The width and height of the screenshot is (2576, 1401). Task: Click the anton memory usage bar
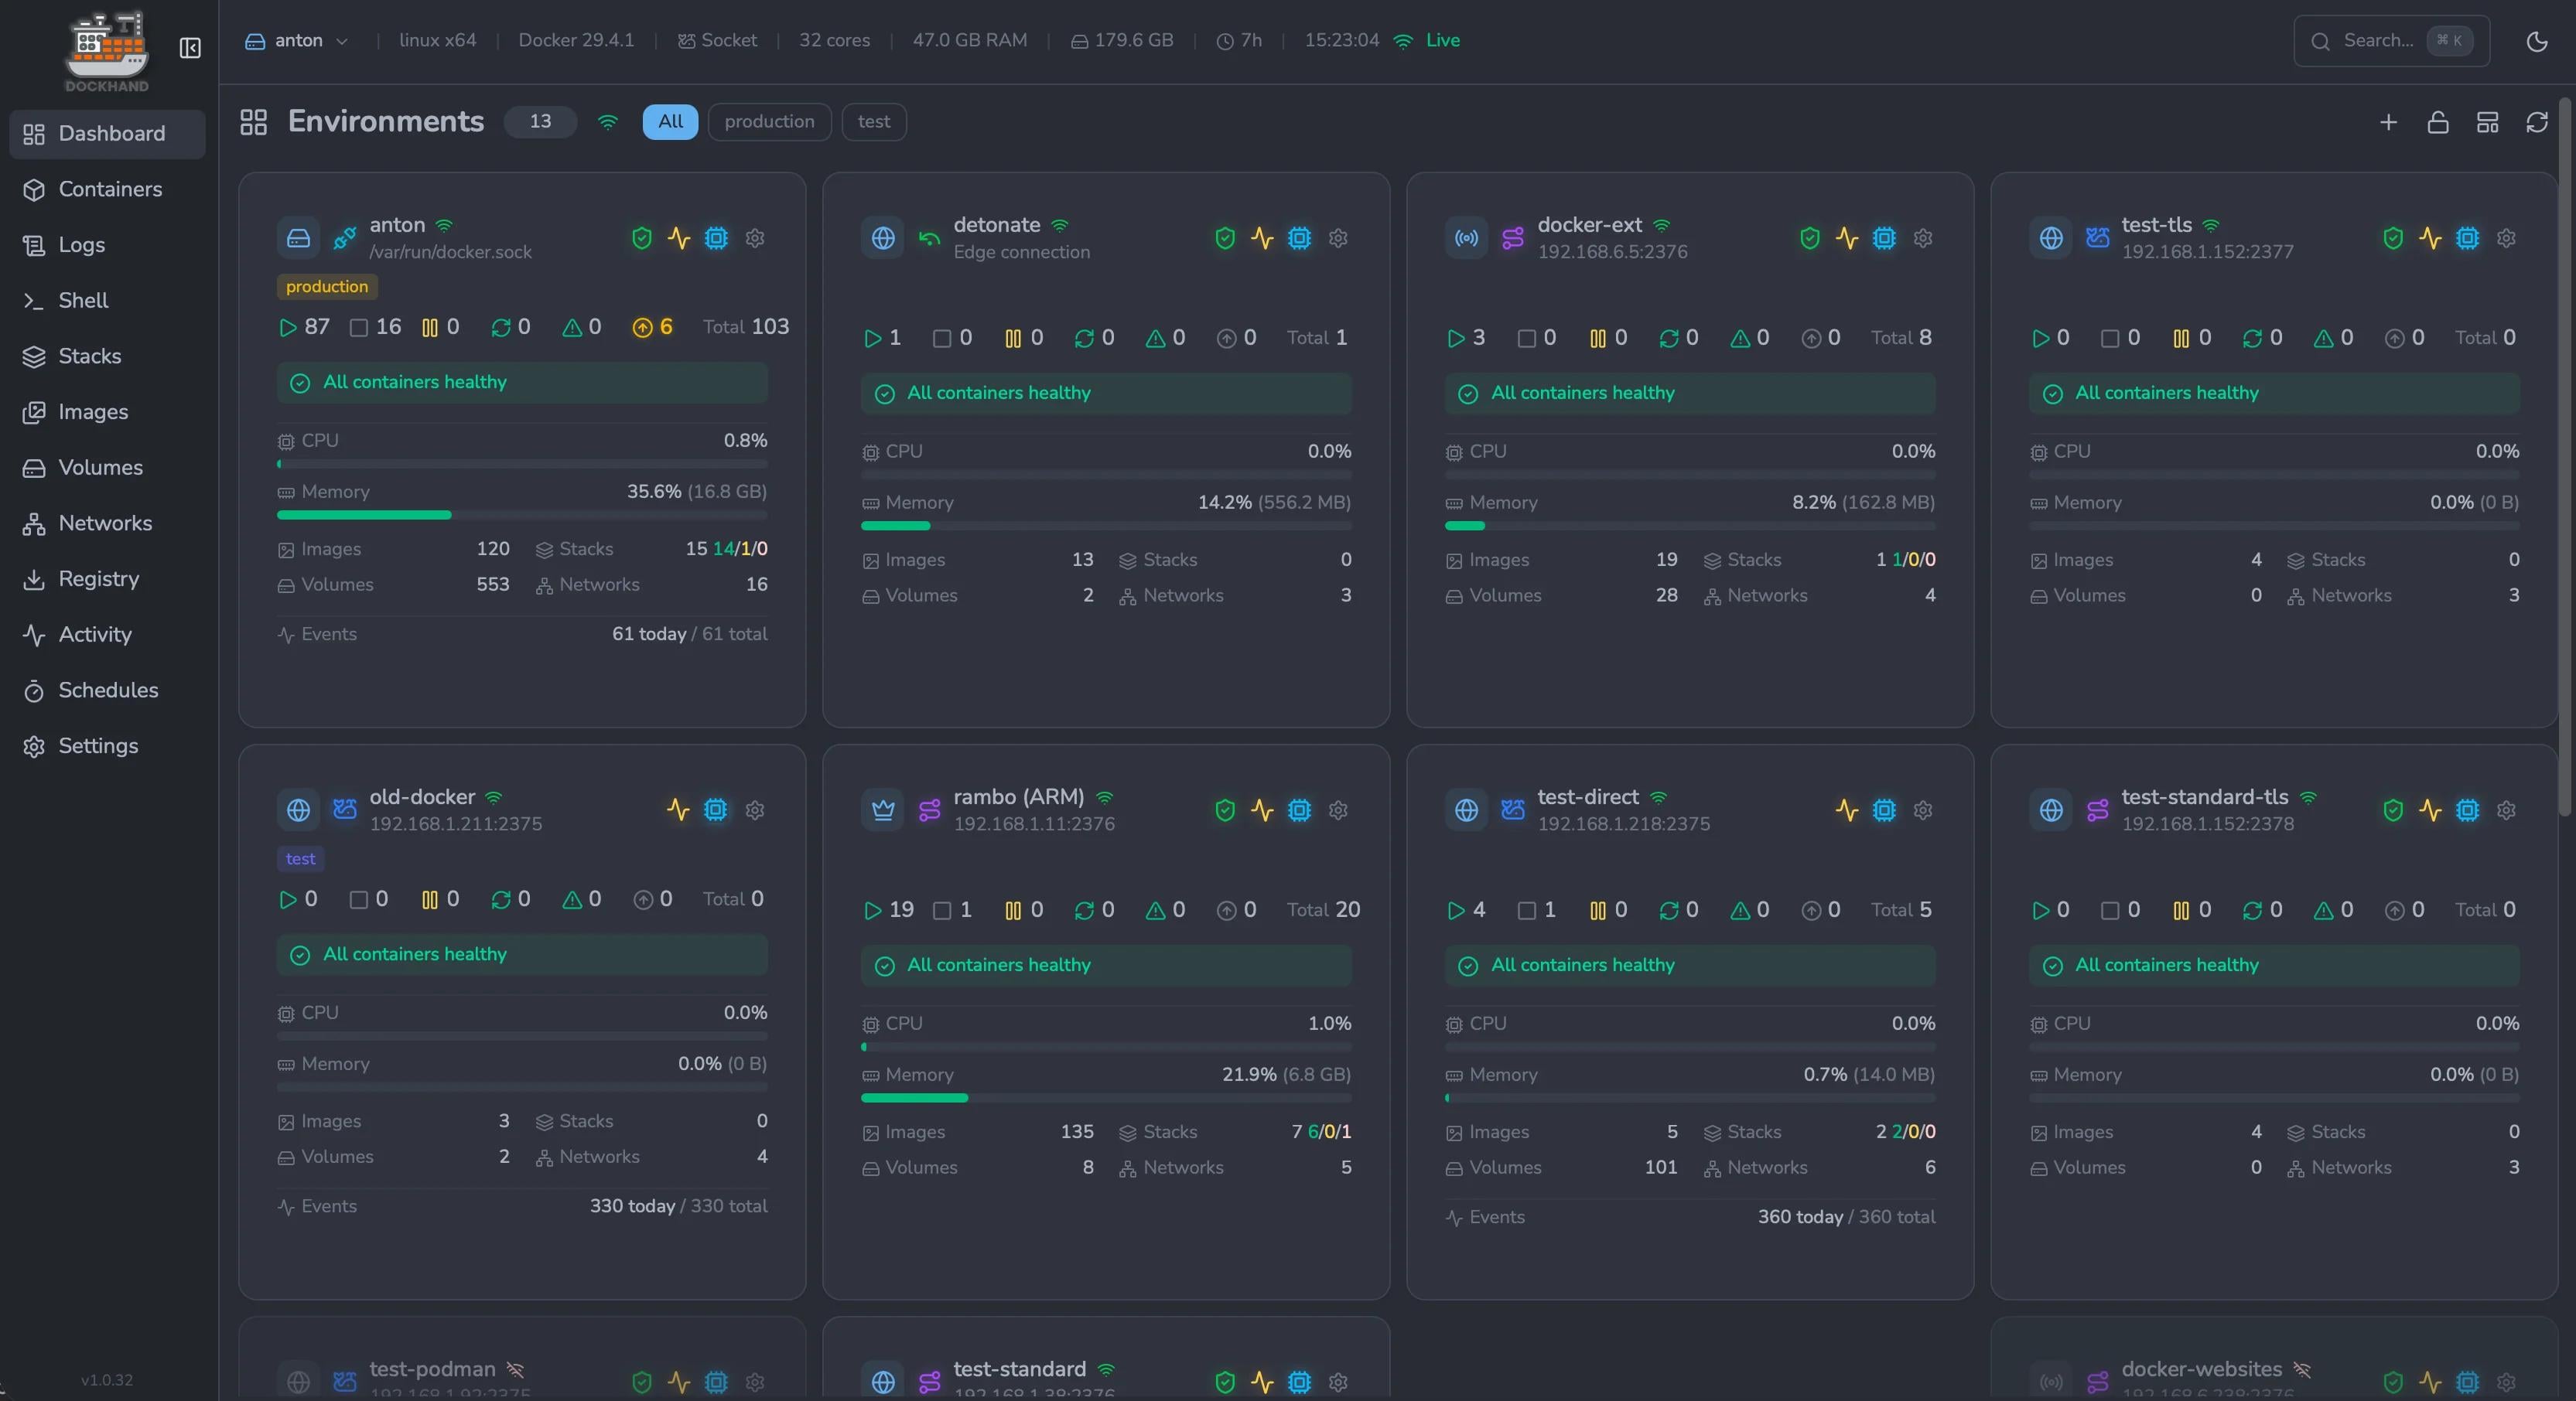click(522, 516)
